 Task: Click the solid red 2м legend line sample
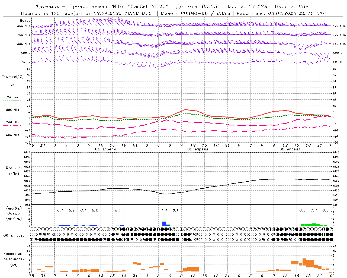click(x=12, y=88)
